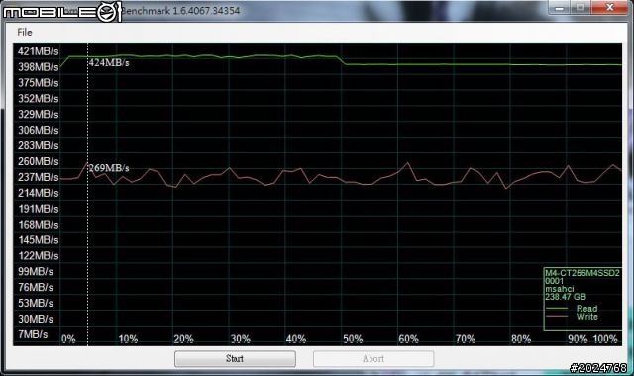
Task: Minimize the benchmark window
Action: click(559, 8)
